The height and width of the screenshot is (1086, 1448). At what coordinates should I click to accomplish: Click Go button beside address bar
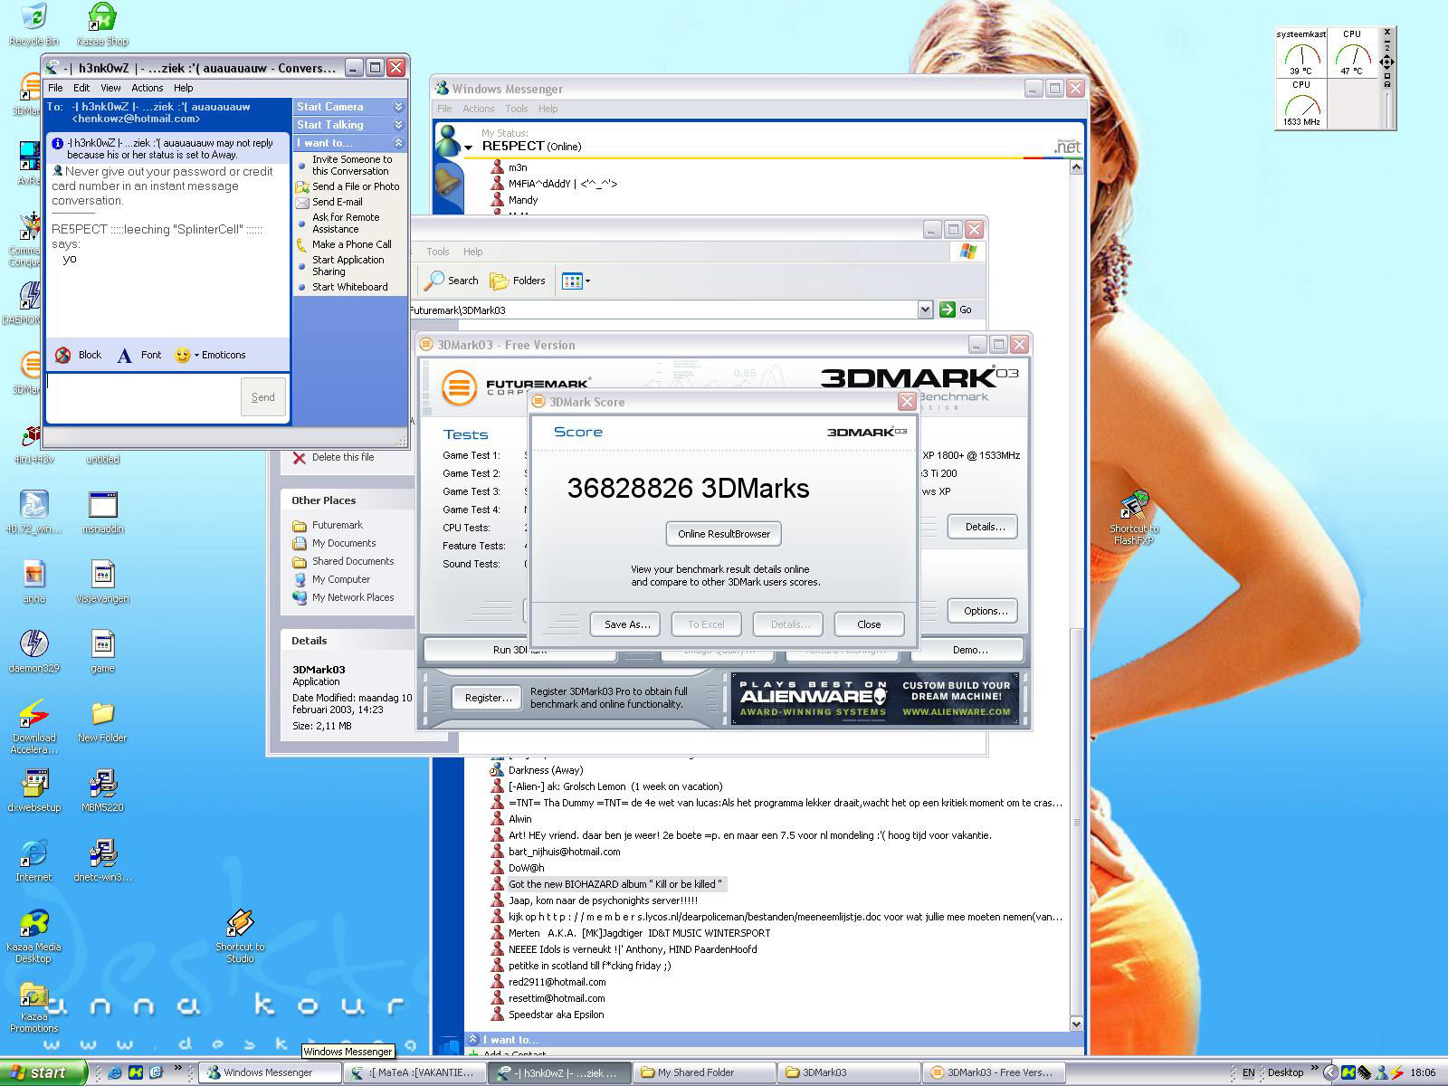coord(956,310)
